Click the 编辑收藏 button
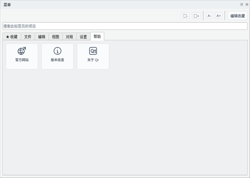The image size is (250, 178). point(237,16)
